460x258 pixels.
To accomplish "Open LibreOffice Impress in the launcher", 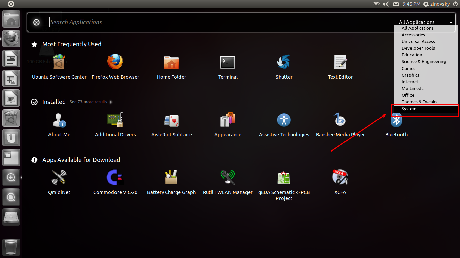I will pos(11,98).
